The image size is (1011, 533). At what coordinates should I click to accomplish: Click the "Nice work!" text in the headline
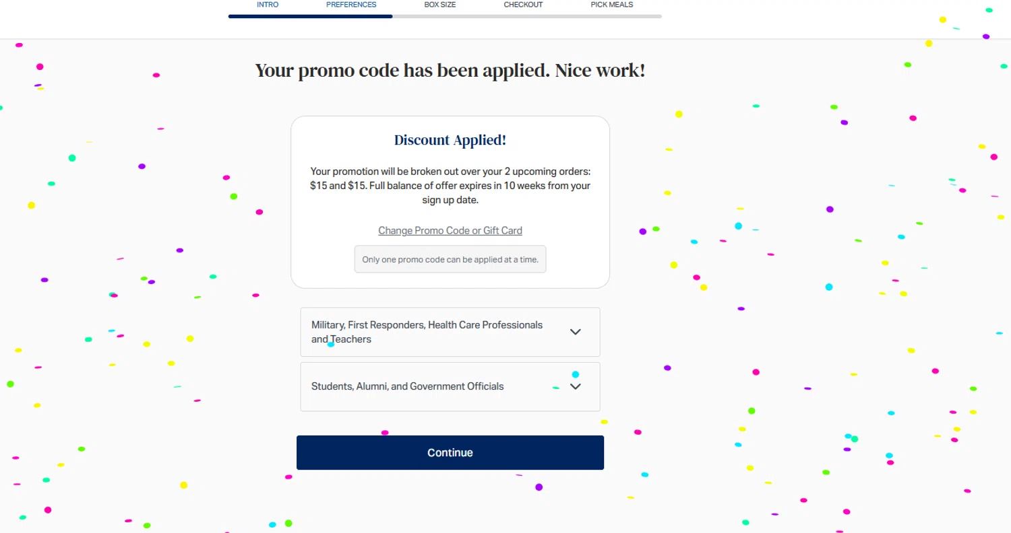[600, 70]
